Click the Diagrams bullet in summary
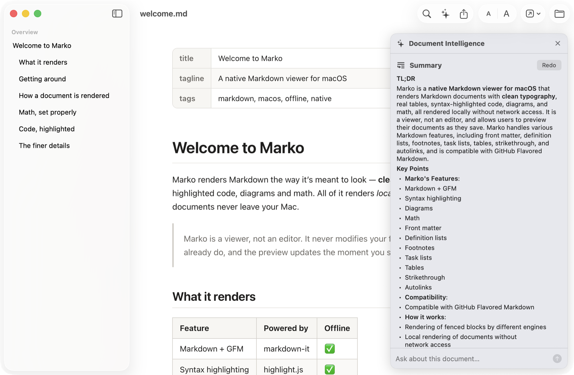This screenshot has height=375, width=574. (x=419, y=208)
